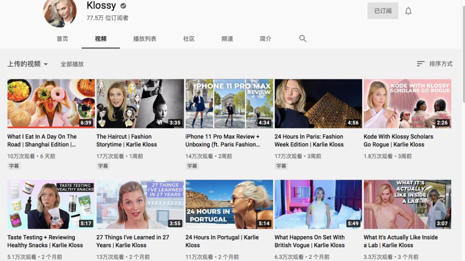This screenshot has width=465, height=261.
Task: Click the Klossy channel name heading
Action: (x=102, y=5)
